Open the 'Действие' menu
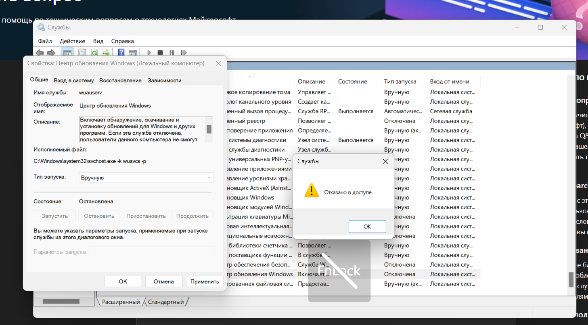Screen dimensions: 588x325 click(x=73, y=41)
